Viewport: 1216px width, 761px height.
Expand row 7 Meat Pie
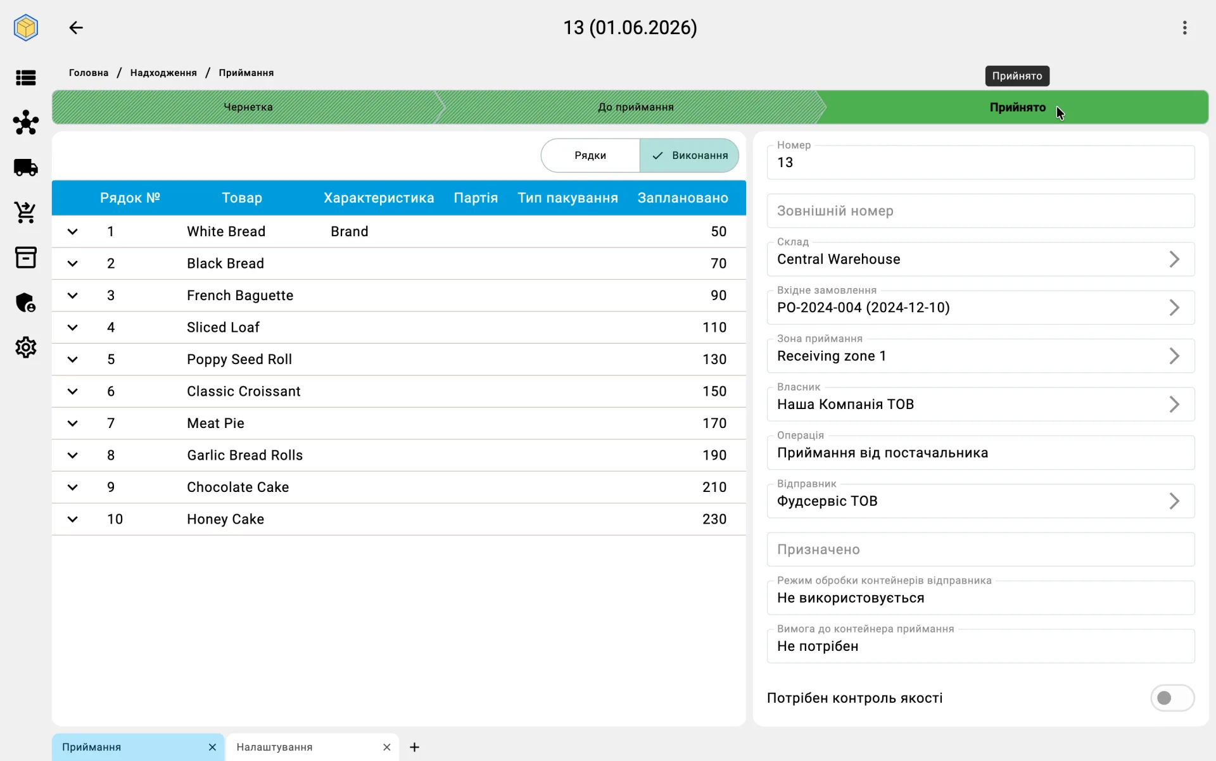(73, 424)
